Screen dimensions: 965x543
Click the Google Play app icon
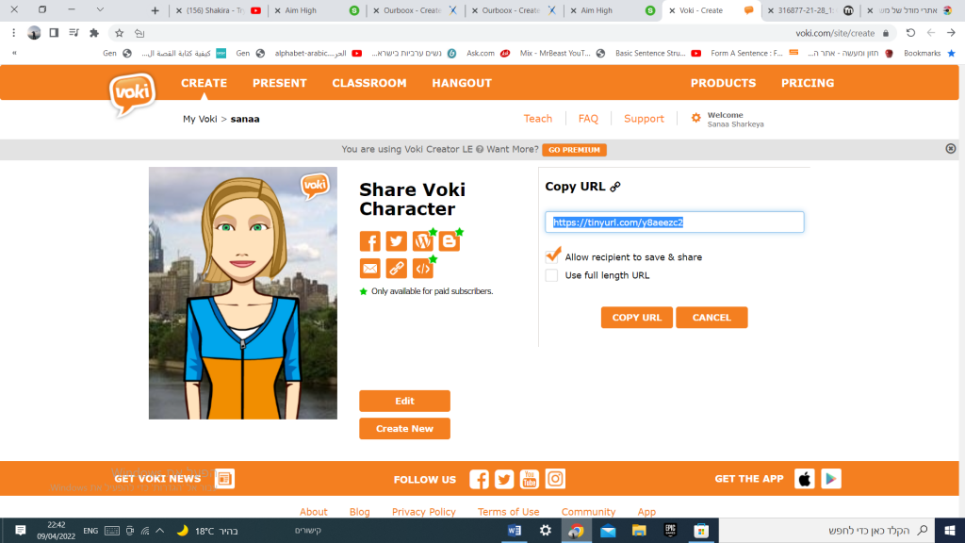pyautogui.click(x=830, y=479)
